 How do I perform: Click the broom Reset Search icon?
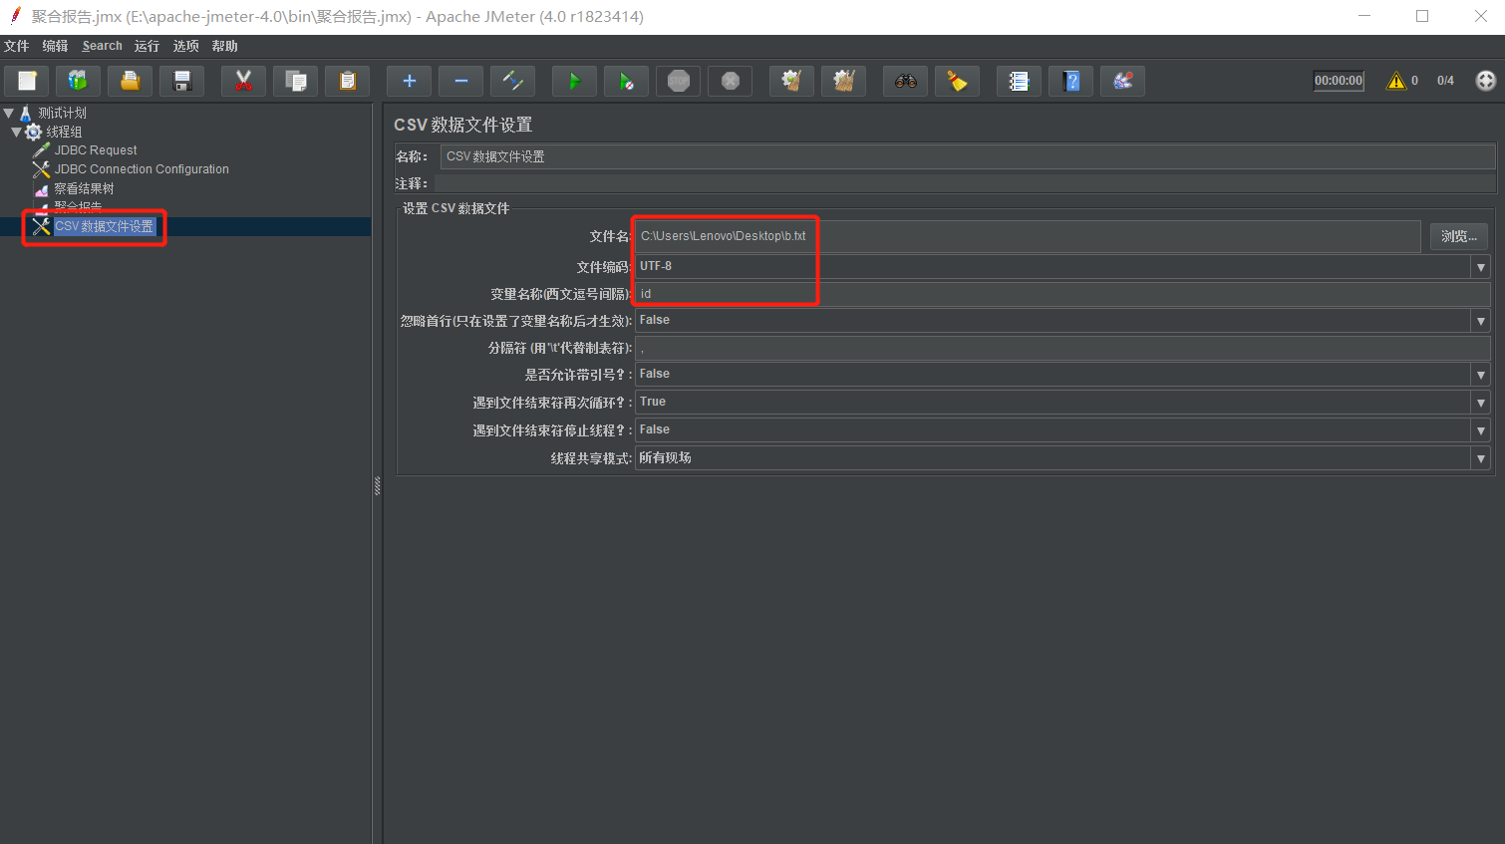(x=957, y=81)
